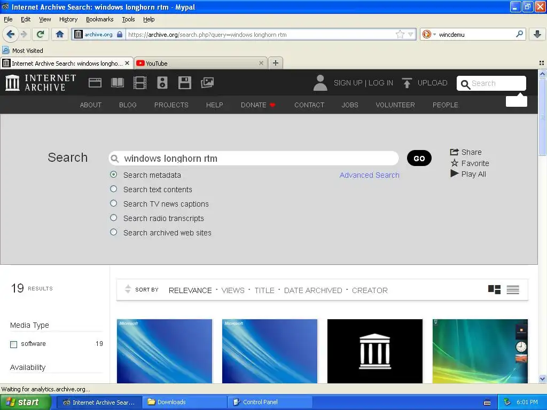This screenshot has height=410, width=547.
Task: Open the Bookmarks menu
Action: pos(100,19)
